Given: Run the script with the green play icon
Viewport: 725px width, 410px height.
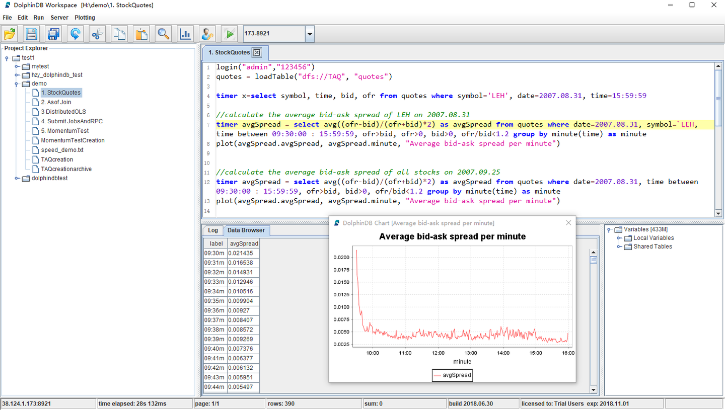Looking at the screenshot, I should (x=229, y=34).
